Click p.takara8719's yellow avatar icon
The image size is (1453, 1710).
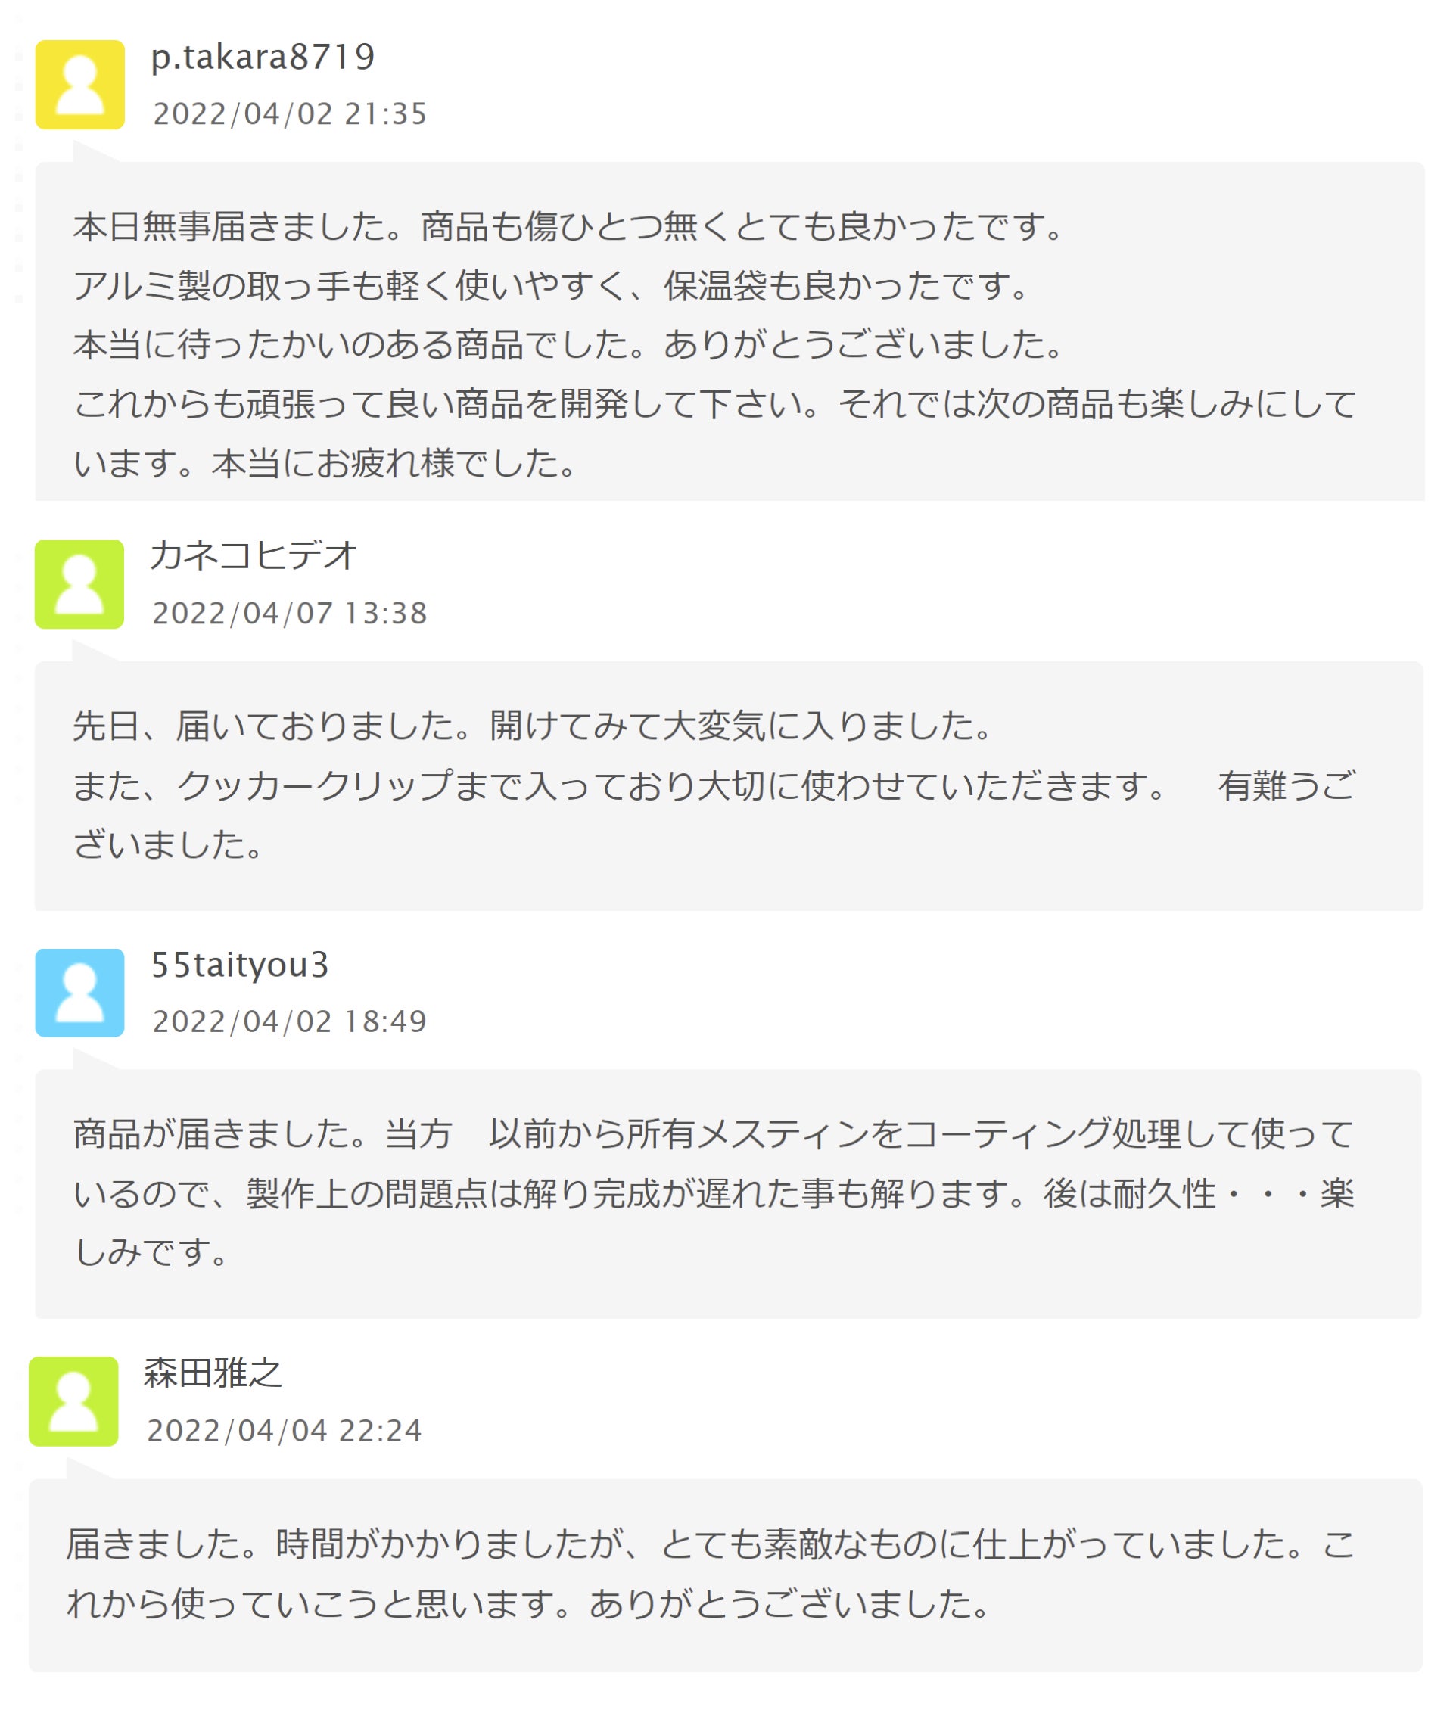[x=80, y=85]
